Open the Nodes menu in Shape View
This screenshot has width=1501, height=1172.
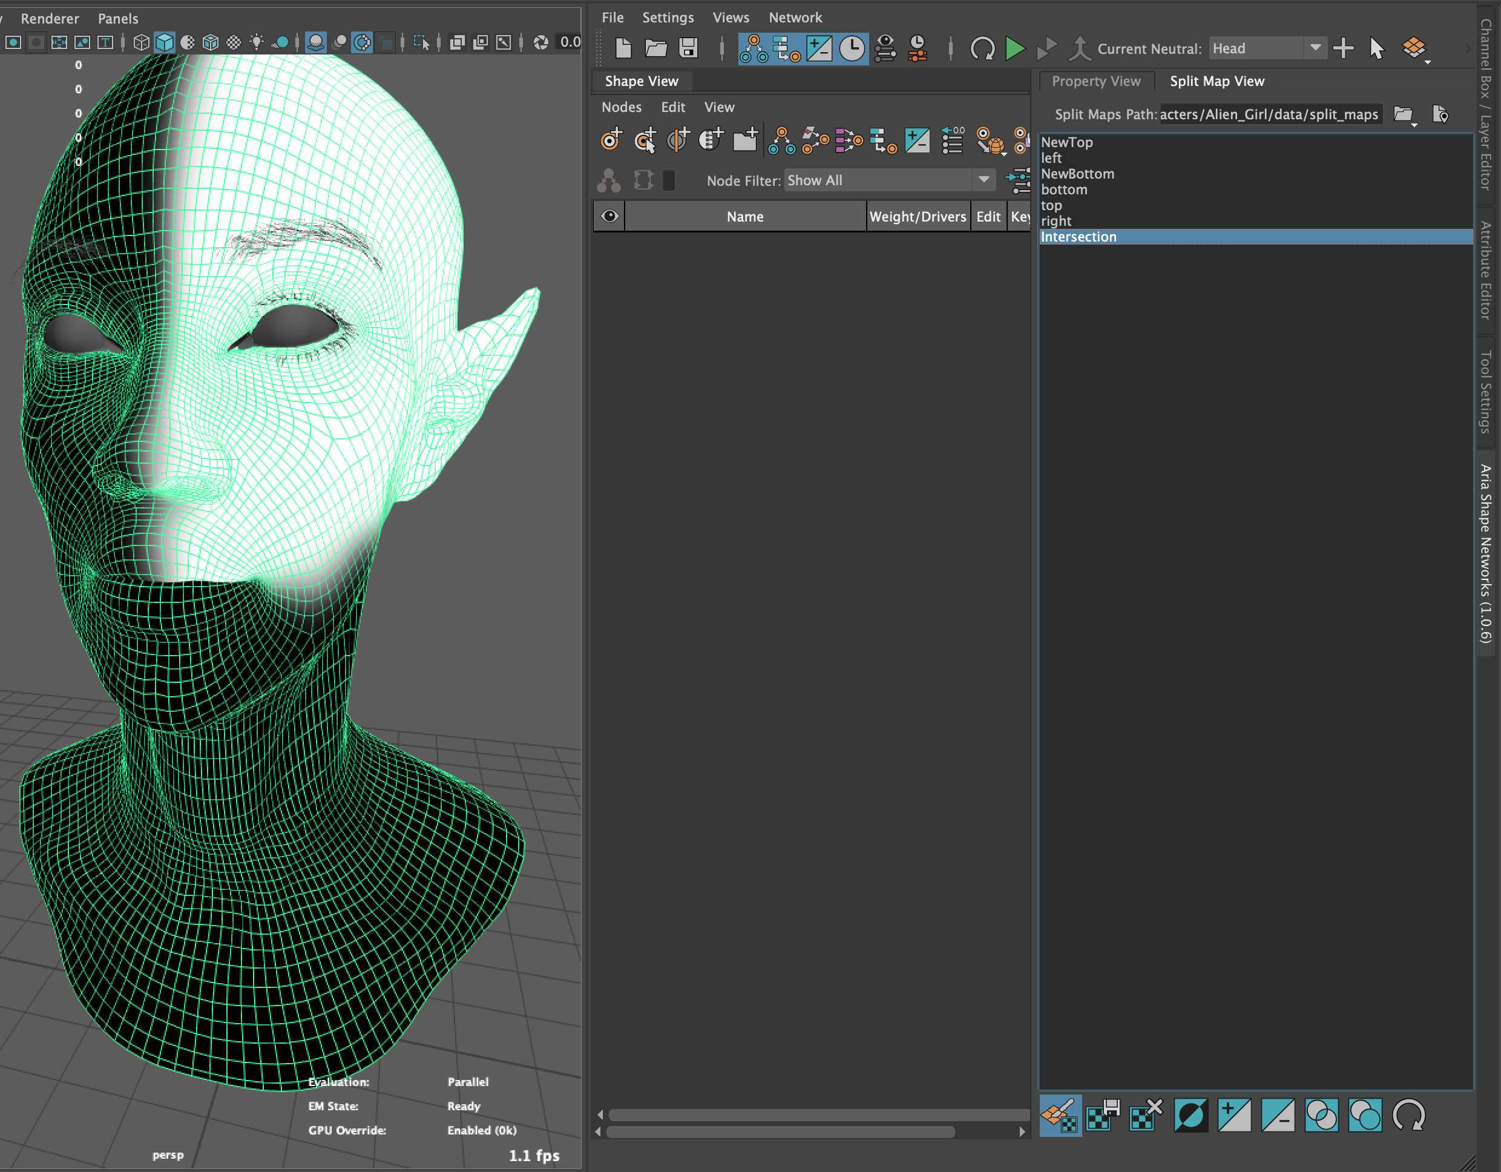[622, 107]
